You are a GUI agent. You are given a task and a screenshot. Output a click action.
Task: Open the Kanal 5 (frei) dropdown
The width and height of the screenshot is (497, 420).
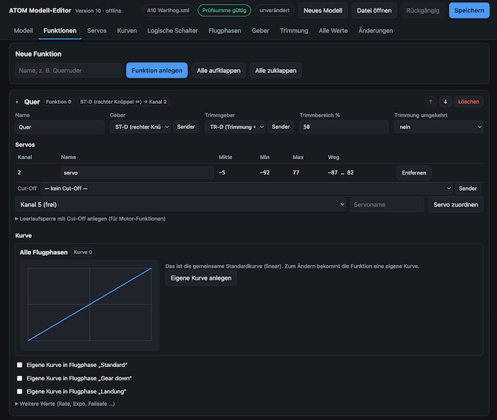180,204
